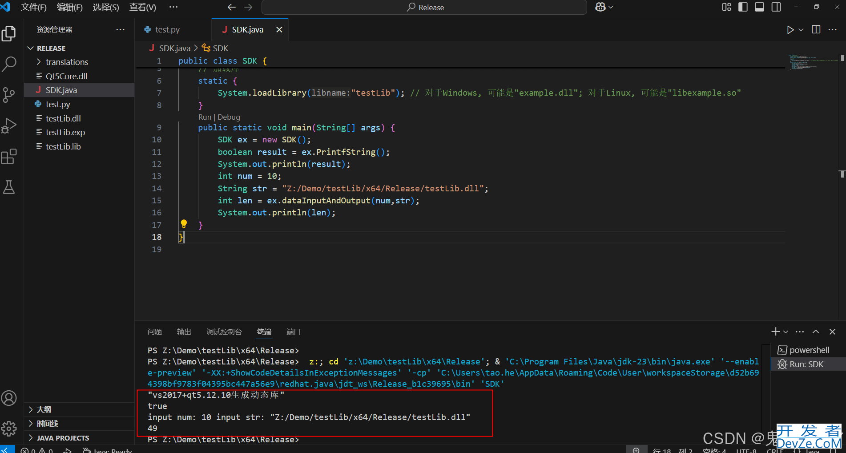
Task: Open terminal panel more actions ellipsis
Action: [800, 332]
